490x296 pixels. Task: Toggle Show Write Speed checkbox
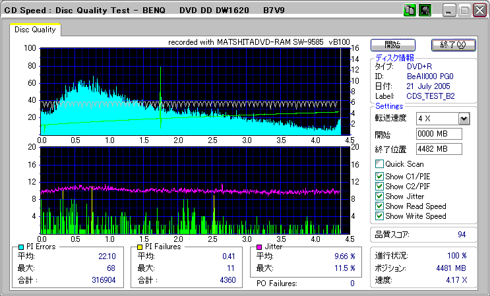point(379,216)
